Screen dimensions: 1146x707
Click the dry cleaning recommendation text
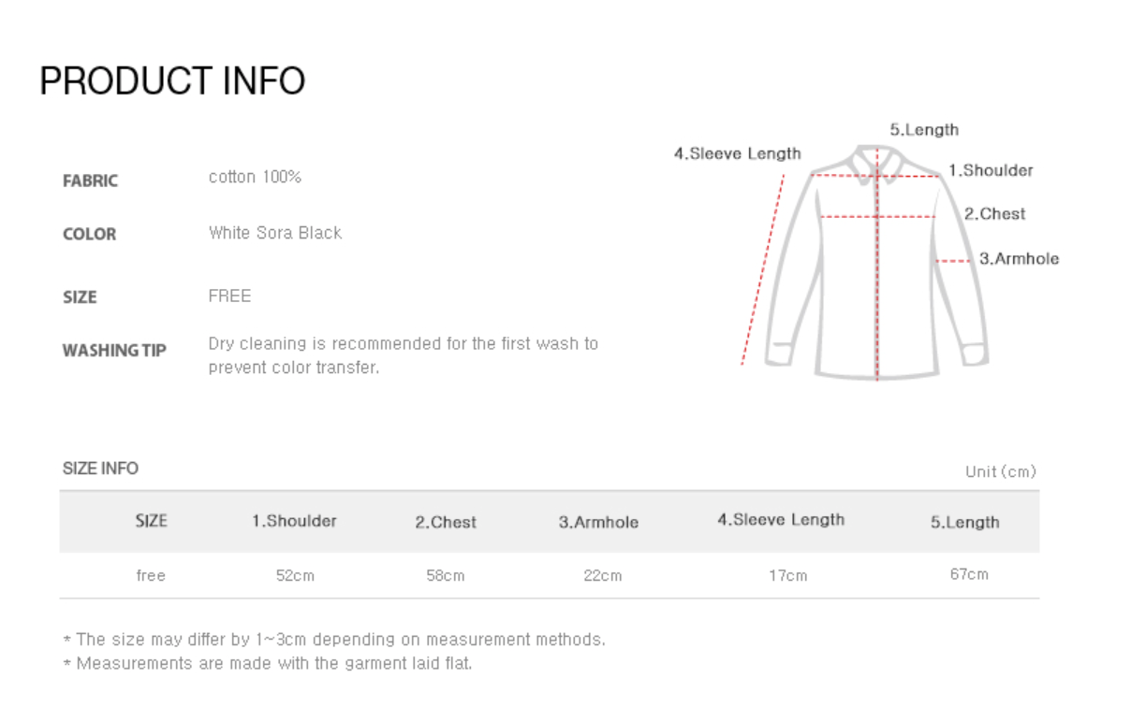[x=403, y=355]
